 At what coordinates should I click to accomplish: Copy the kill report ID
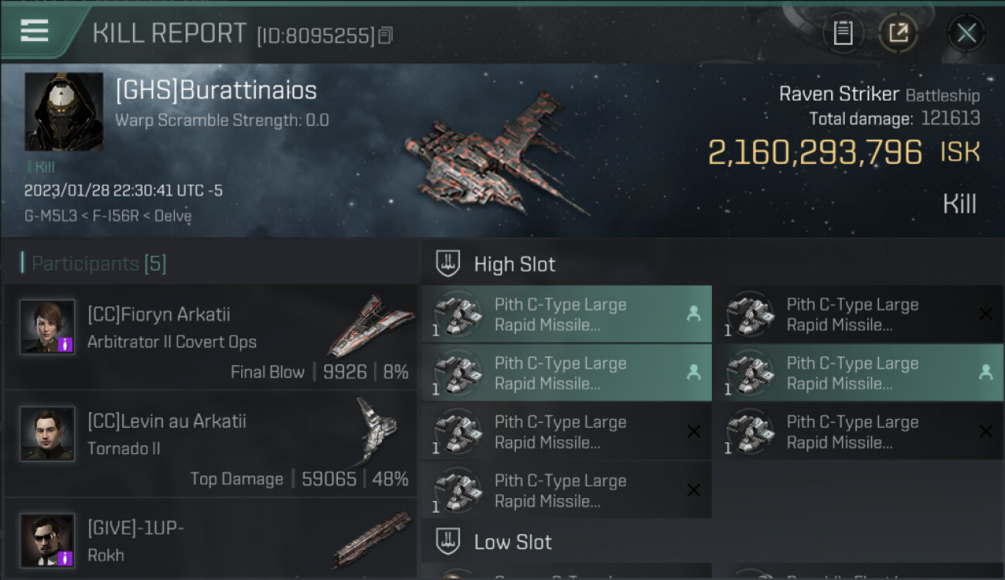coord(386,35)
